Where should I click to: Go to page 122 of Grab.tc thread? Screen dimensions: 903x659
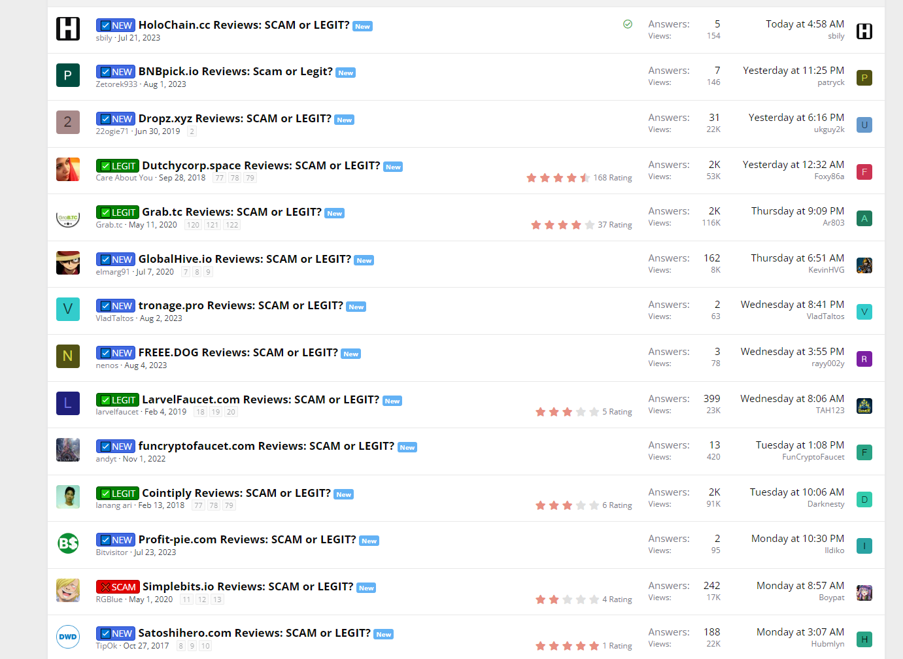(232, 225)
